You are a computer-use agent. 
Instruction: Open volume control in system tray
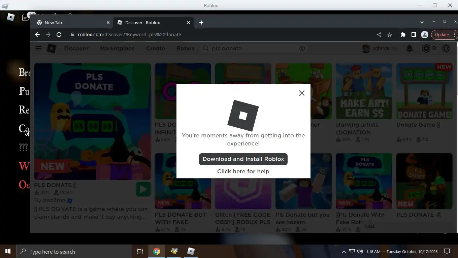point(360,252)
